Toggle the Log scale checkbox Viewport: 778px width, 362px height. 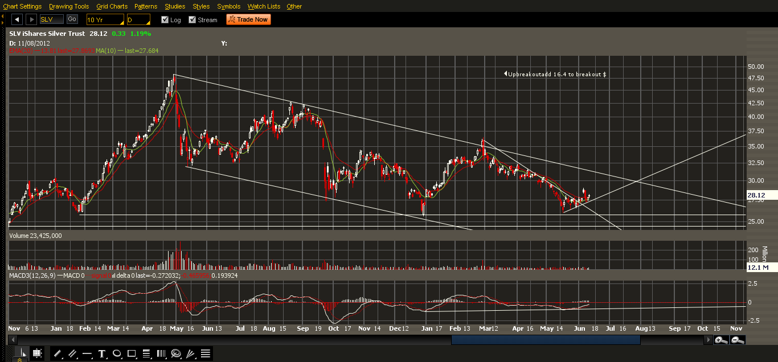pos(165,19)
